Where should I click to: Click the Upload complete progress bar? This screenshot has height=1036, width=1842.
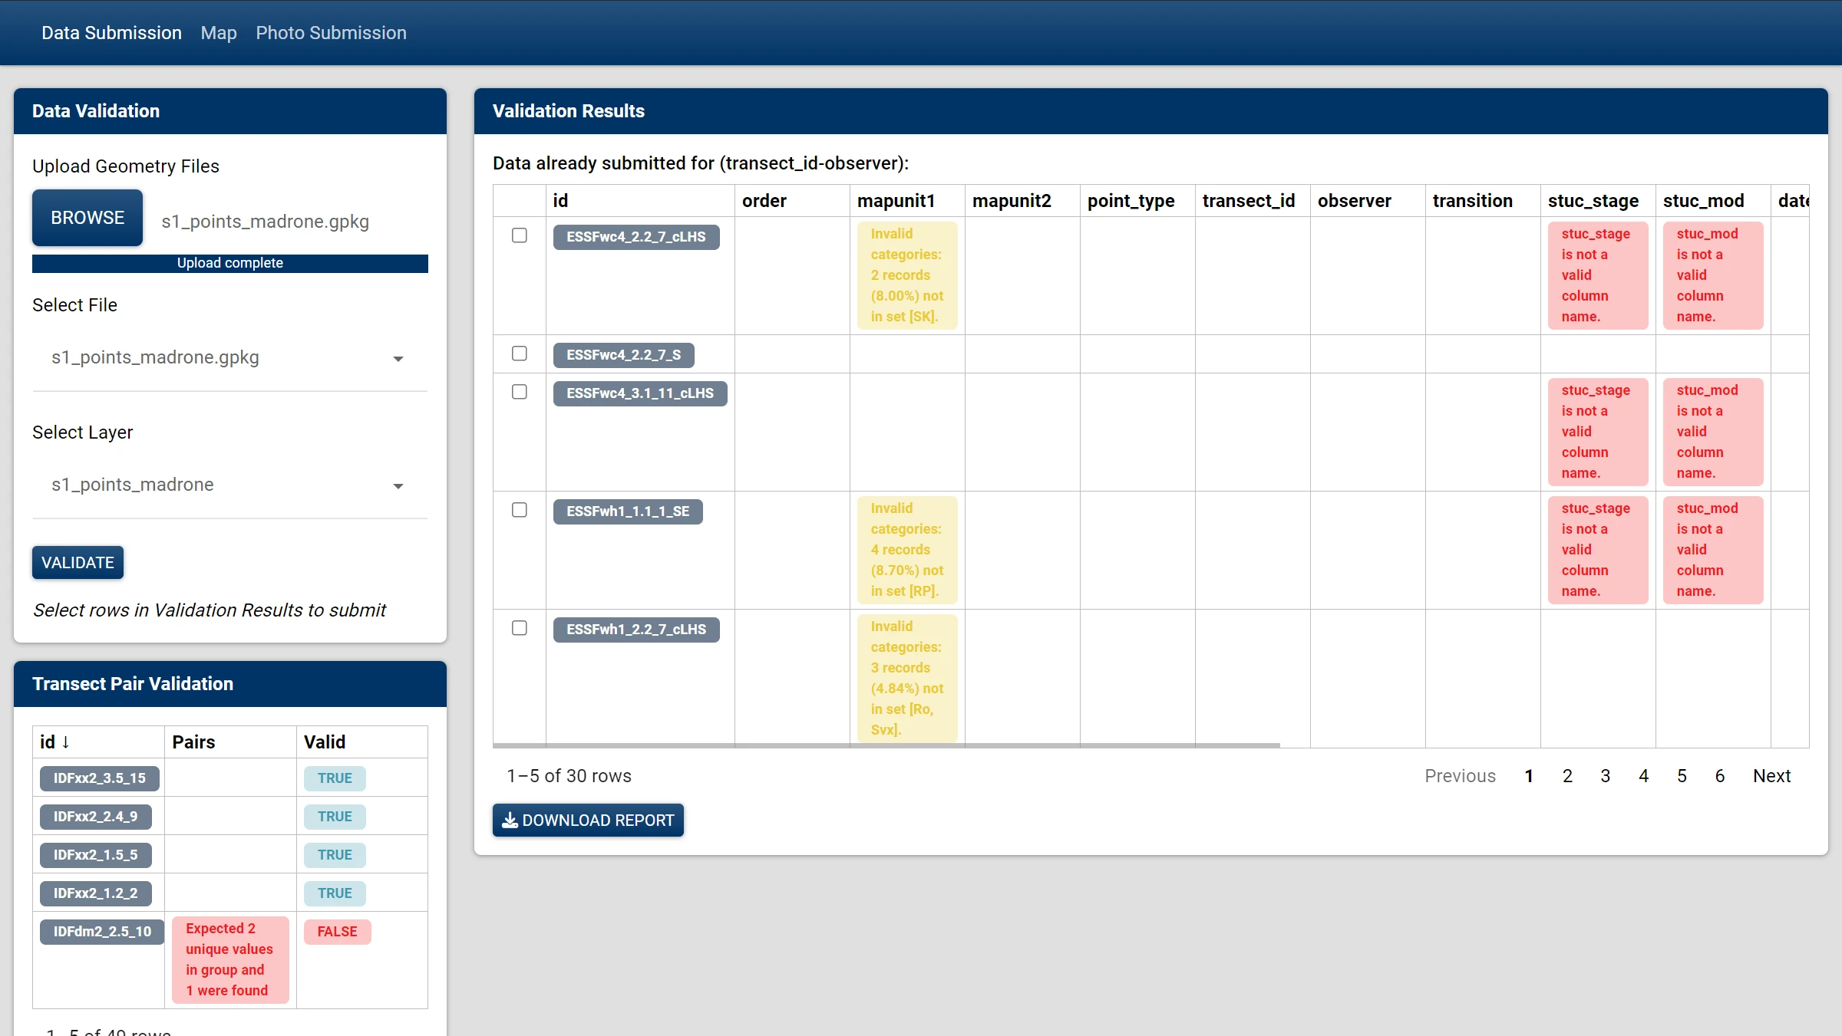[229, 263]
